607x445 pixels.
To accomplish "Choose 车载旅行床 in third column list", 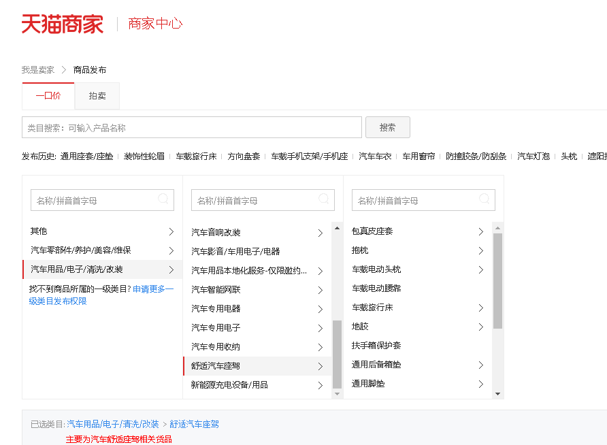I will point(418,308).
